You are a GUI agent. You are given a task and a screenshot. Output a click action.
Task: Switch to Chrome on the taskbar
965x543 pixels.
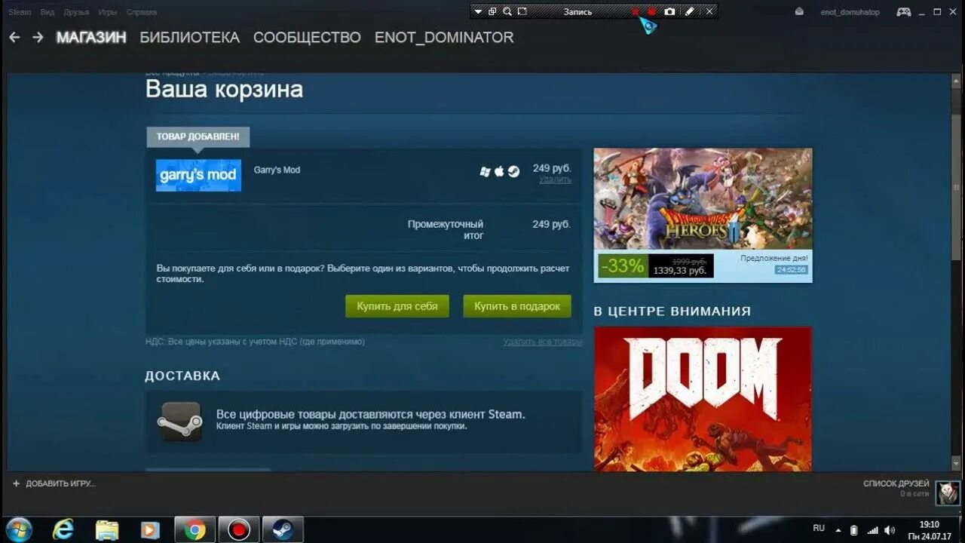click(195, 530)
